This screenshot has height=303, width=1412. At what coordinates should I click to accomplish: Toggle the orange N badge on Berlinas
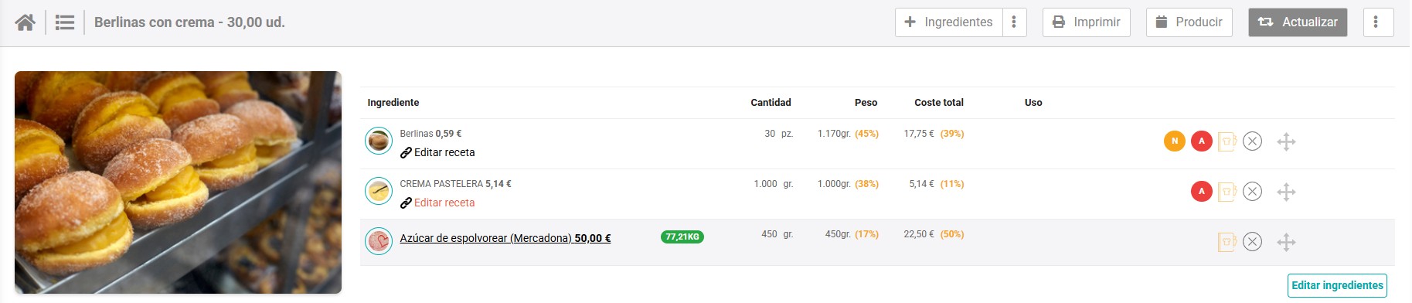click(1175, 141)
